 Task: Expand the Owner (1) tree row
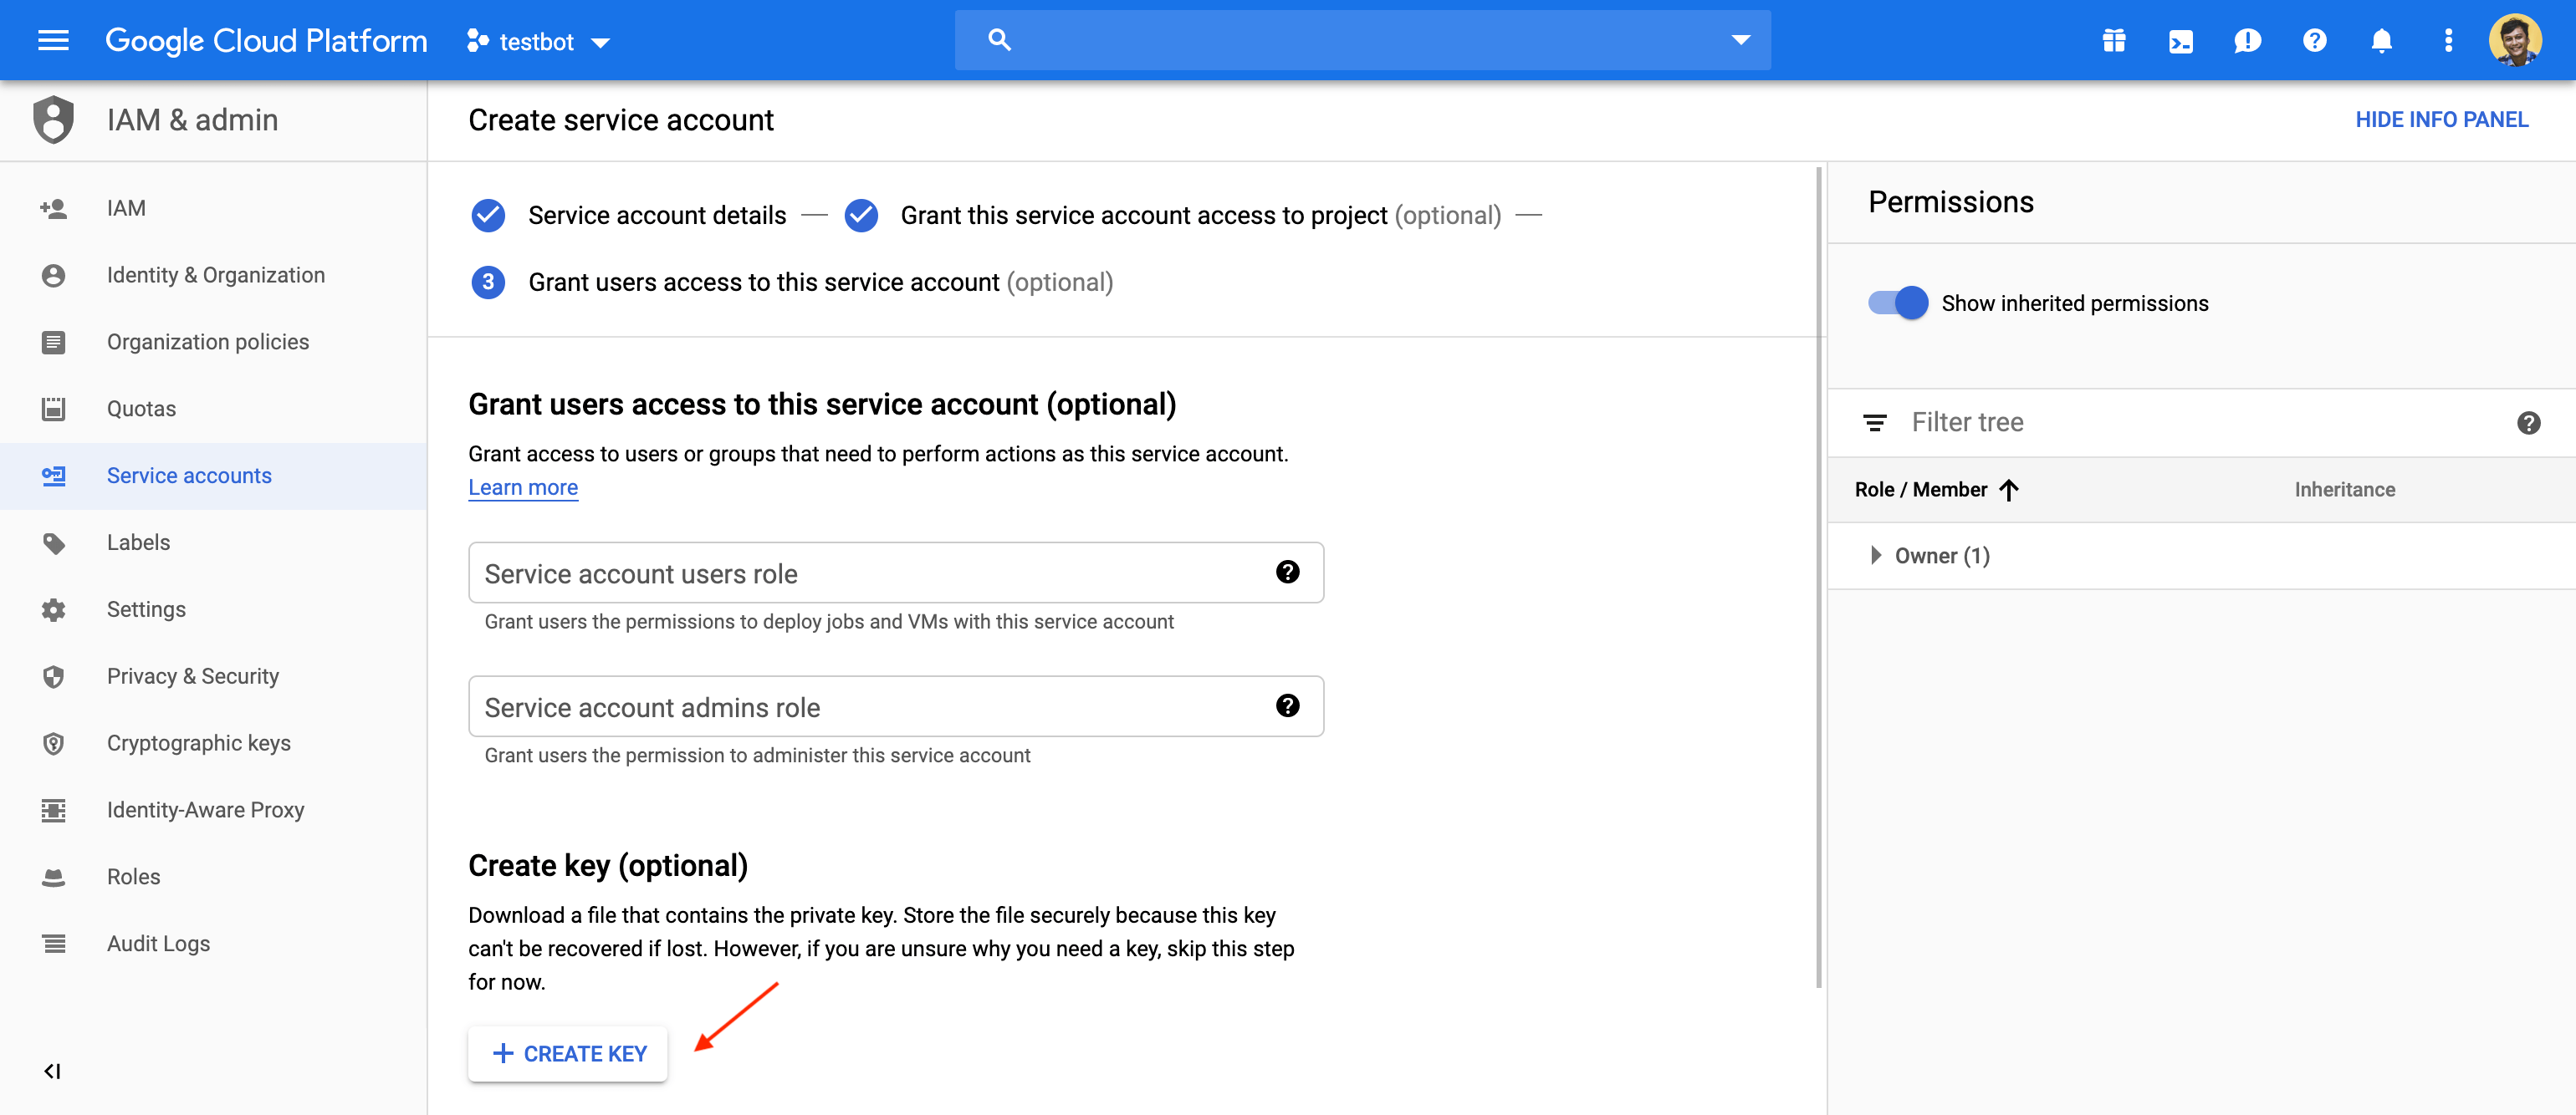pyautogui.click(x=1875, y=556)
